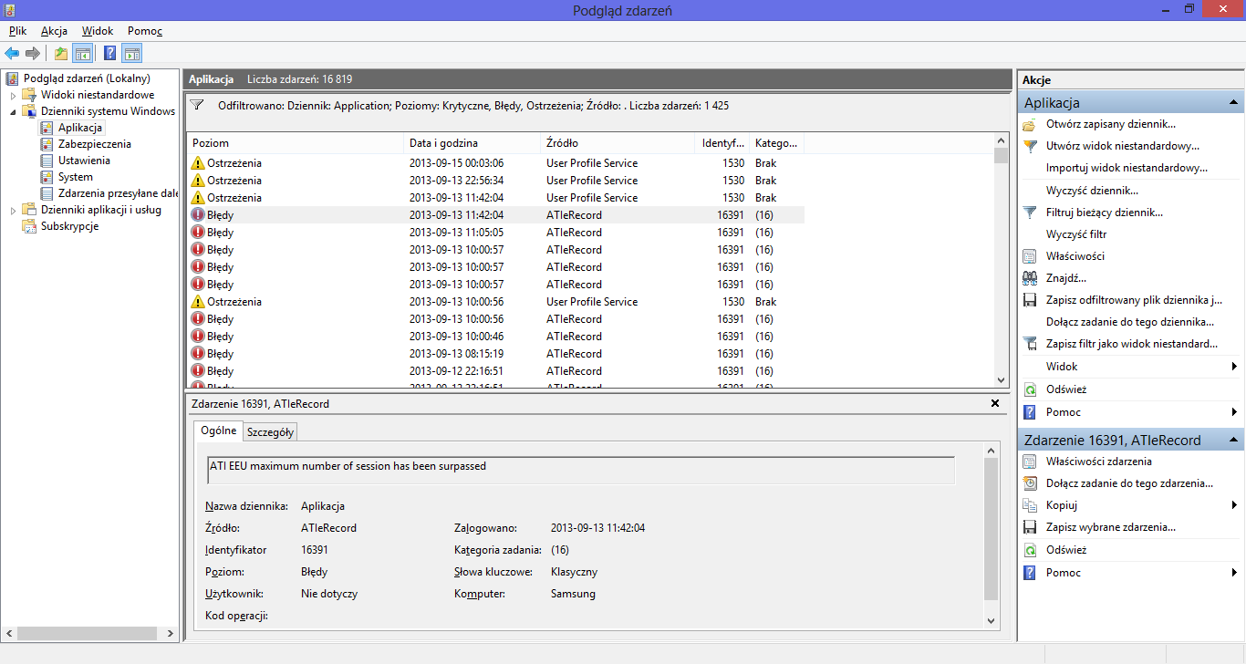Screen dimensions: 1246x664
Task: Expand Widok submenu in actions pane
Action: [1234, 367]
